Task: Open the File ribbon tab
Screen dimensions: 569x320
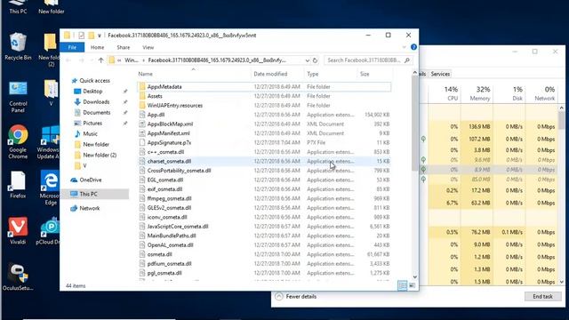Action: [x=72, y=47]
